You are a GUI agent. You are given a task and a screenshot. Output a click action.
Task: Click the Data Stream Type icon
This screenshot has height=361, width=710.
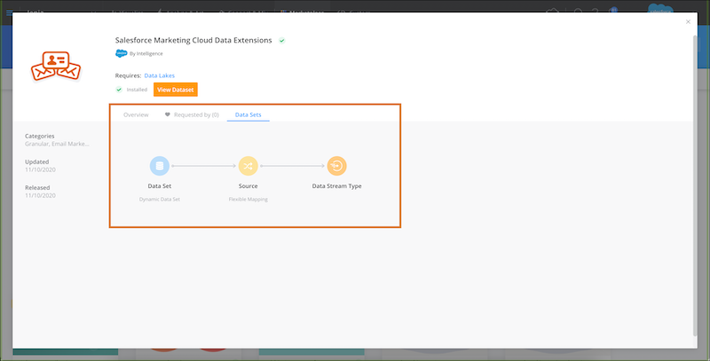337,166
